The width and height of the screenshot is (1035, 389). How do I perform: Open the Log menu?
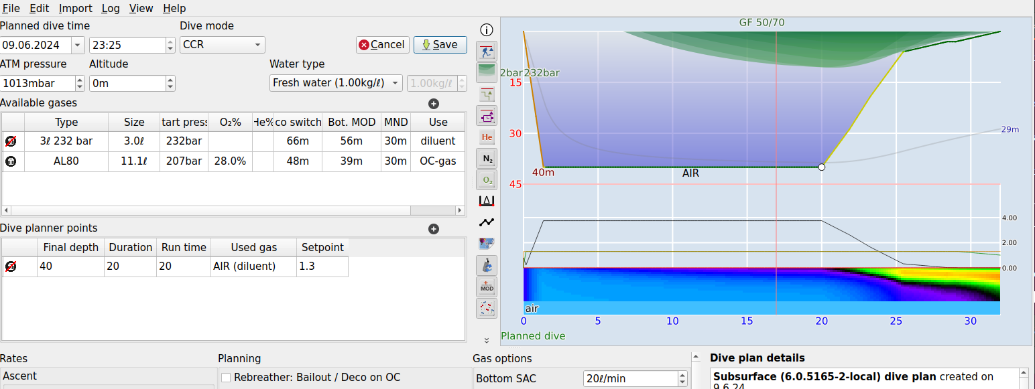coord(111,9)
